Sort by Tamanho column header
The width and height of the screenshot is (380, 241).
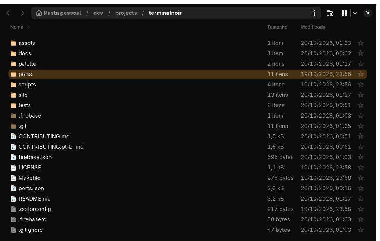point(277,27)
